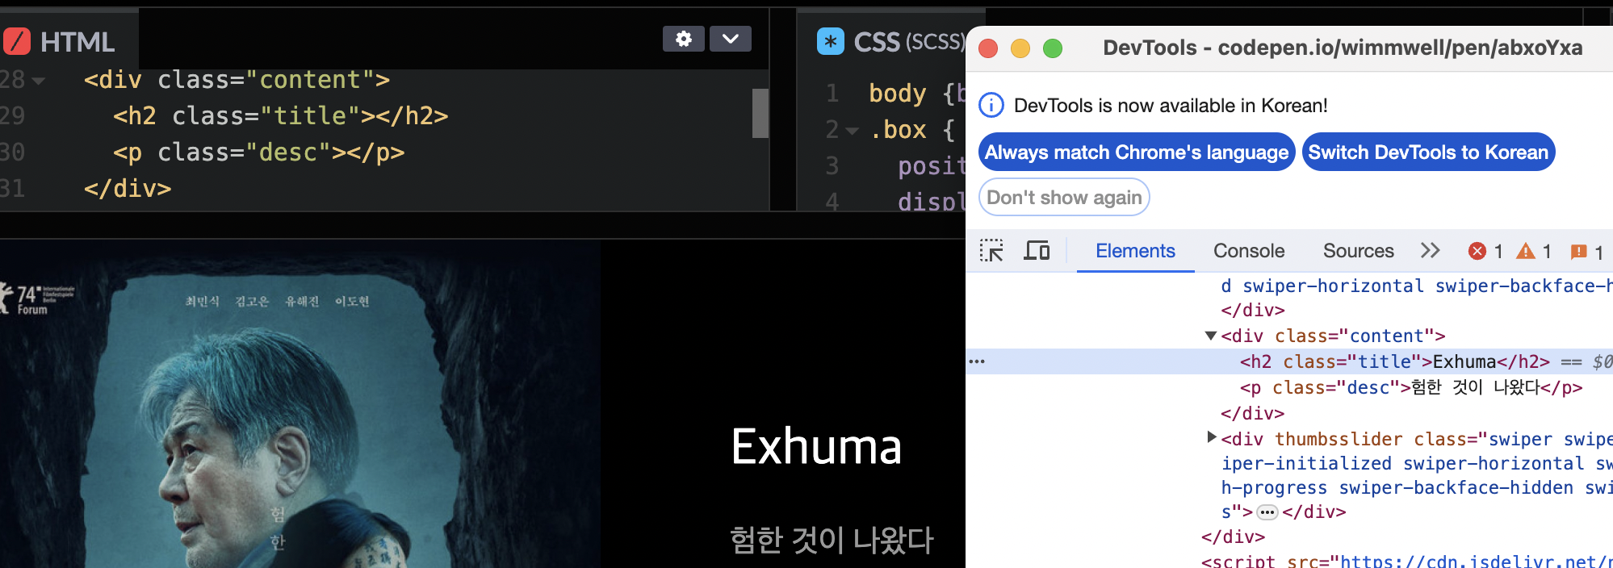
Task: Open HTML panel dropdown chevron
Action: pyautogui.click(x=730, y=39)
